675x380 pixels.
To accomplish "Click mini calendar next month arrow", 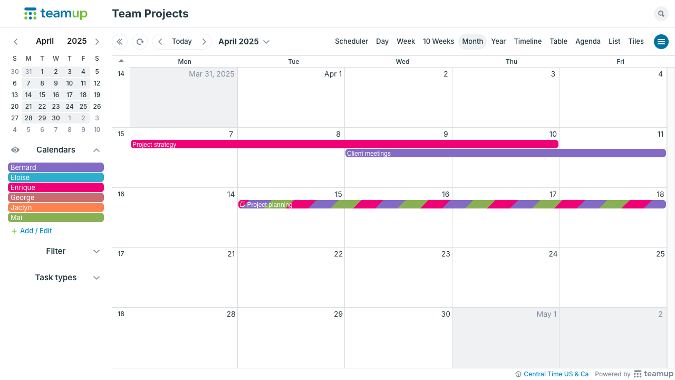I will 97,42.
